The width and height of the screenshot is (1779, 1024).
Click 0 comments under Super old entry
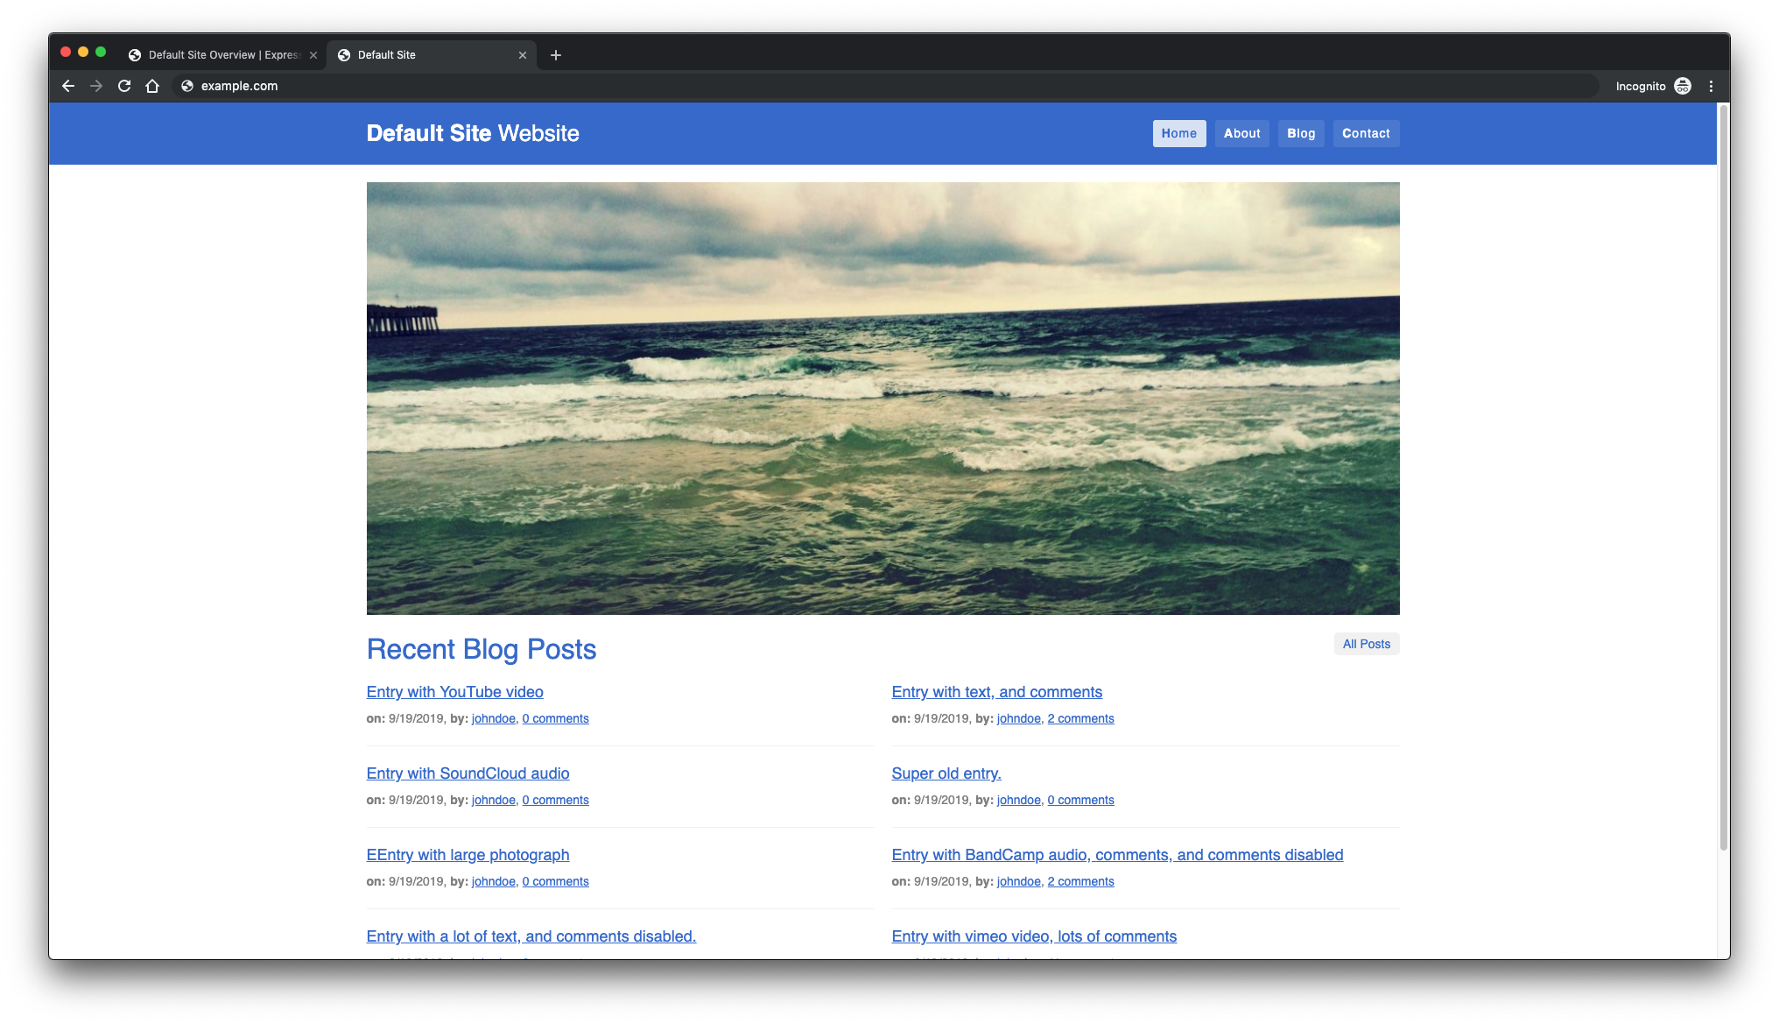pyautogui.click(x=1080, y=800)
